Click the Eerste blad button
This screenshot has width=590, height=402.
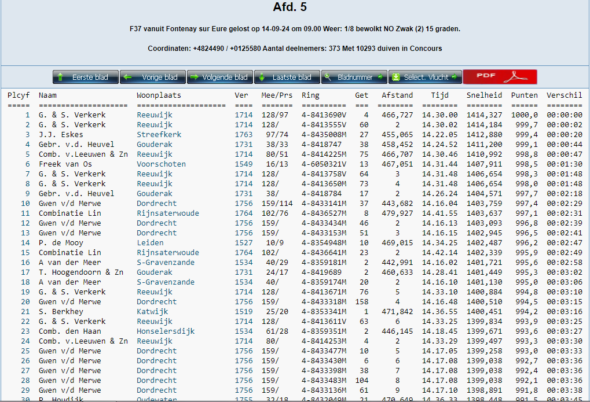[86, 77]
